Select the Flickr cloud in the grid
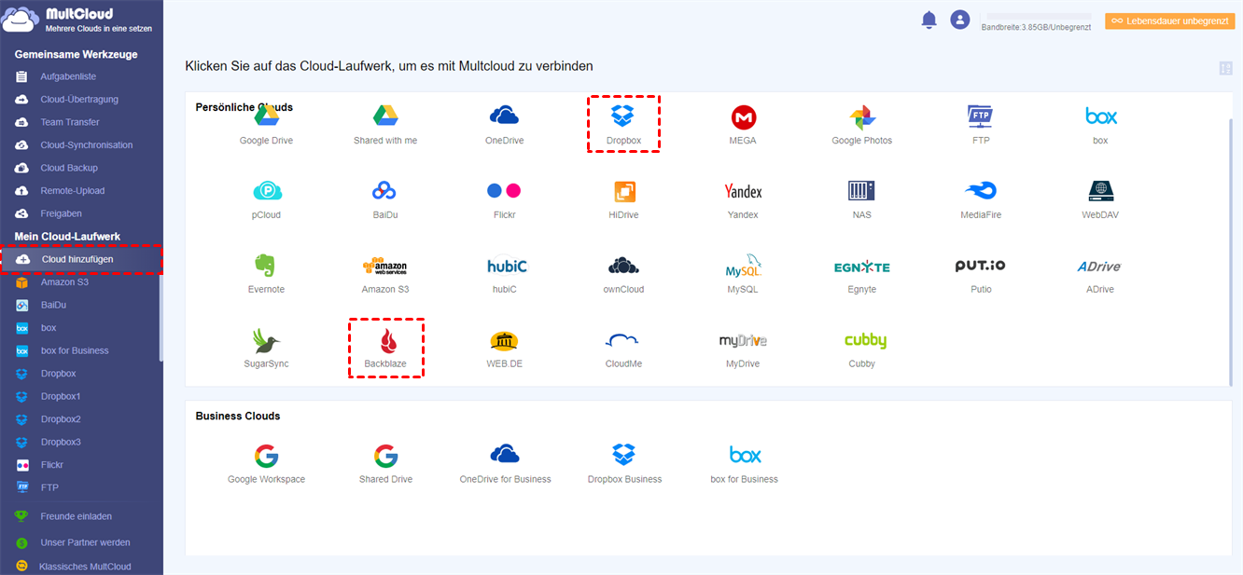This screenshot has height=575, width=1243. pyautogui.click(x=504, y=199)
